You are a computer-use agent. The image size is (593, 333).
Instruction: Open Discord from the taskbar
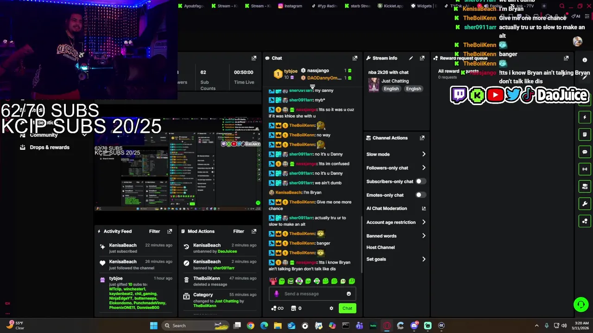coord(414,326)
